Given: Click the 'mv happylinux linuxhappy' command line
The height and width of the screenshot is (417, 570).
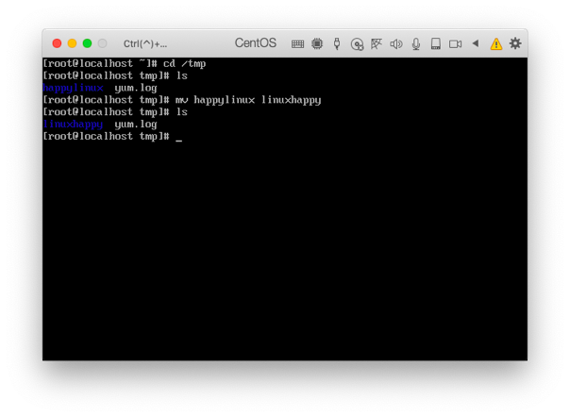Looking at the screenshot, I should pos(248,100).
